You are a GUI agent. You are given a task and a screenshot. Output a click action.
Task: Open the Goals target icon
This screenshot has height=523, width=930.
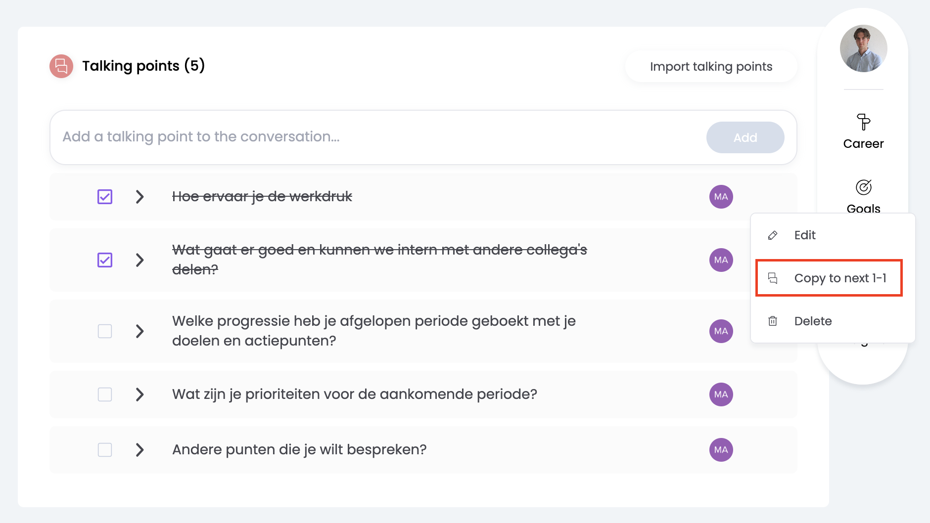863,187
